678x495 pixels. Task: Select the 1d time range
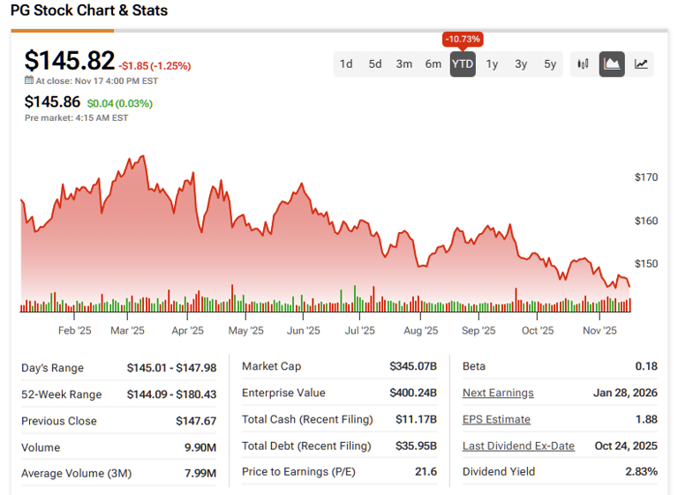346,64
